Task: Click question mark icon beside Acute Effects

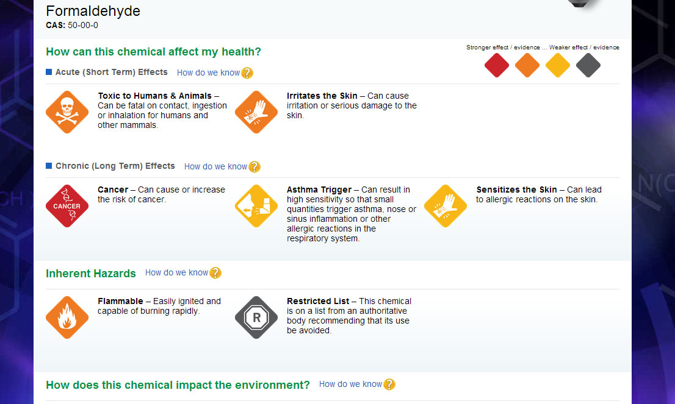Action: click(247, 73)
